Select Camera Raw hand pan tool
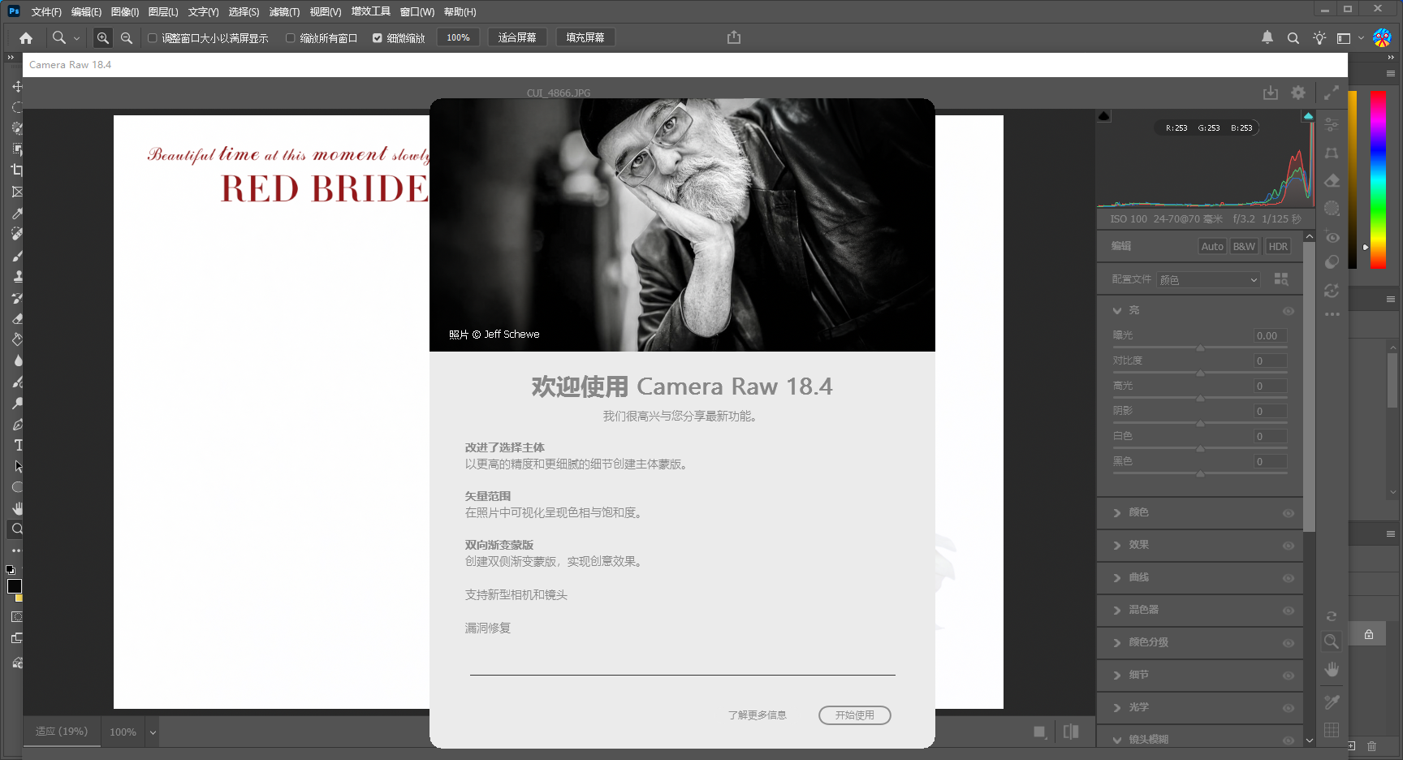Viewport: 1403px width, 760px height. coord(1332,669)
